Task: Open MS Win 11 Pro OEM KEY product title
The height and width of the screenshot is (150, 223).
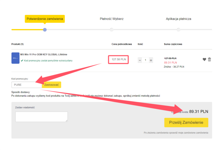Action: (44, 54)
